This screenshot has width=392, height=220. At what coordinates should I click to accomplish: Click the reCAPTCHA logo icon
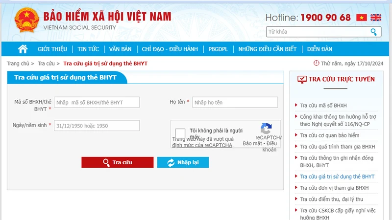(x=266, y=129)
